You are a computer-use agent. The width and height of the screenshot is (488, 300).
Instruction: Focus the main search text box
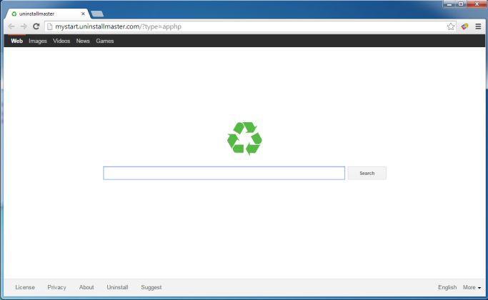click(224, 173)
